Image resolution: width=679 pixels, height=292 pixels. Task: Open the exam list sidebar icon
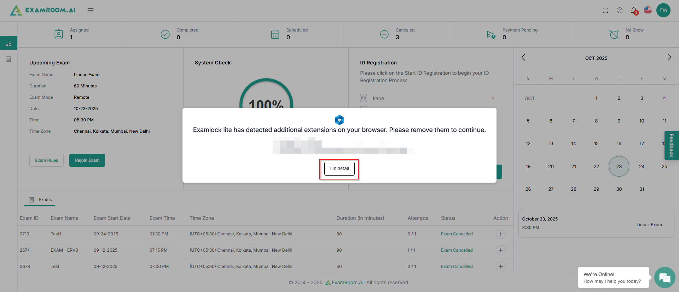8,59
